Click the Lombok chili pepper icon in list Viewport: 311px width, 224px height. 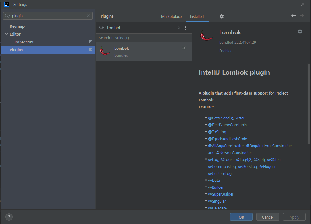(x=105, y=51)
